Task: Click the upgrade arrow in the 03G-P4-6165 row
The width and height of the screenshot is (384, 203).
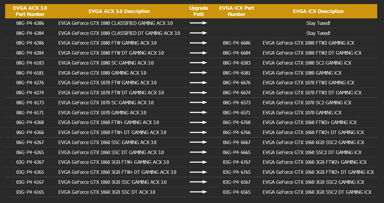Action: (198, 192)
